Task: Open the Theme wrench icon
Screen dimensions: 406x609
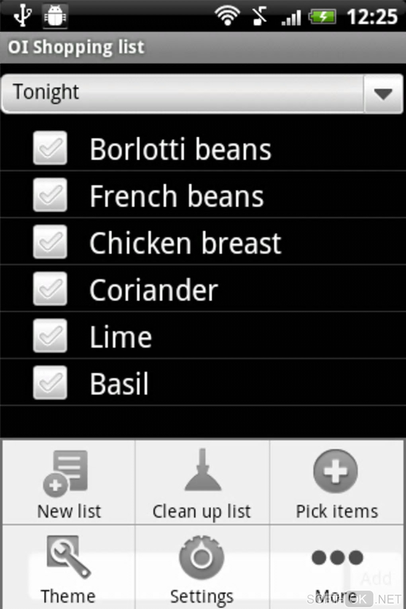Action: [68, 556]
